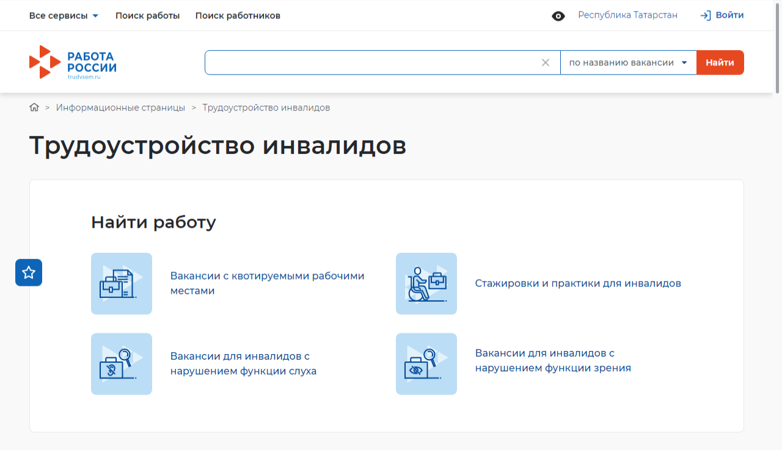Image resolution: width=782 pixels, height=450 pixels.
Task: Click the wheelchair internships icon
Action: (426, 284)
